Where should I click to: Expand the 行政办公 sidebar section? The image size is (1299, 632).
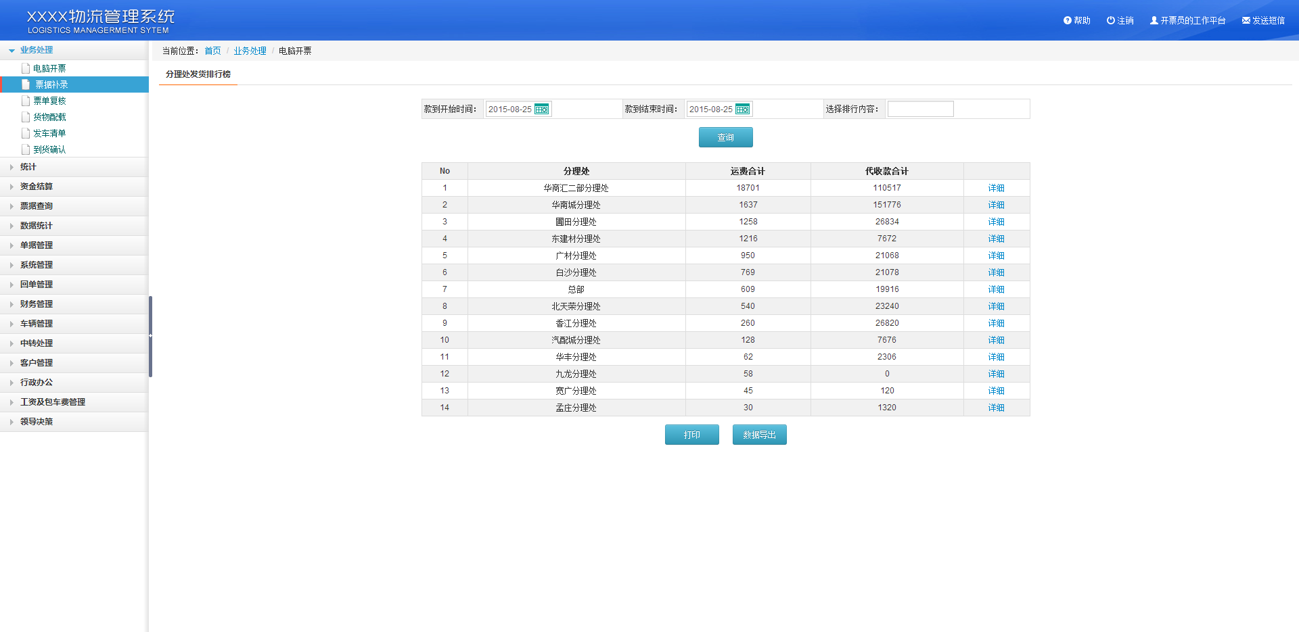(x=74, y=383)
